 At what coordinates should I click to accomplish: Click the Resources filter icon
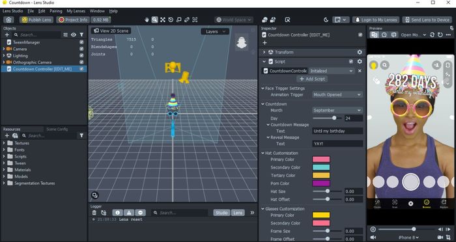point(81,136)
